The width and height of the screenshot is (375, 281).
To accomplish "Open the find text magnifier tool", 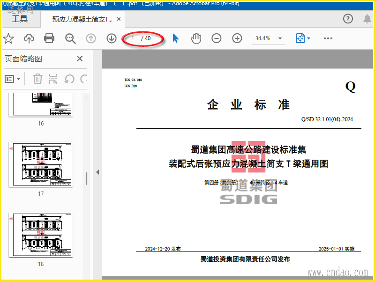I will [70, 38].
